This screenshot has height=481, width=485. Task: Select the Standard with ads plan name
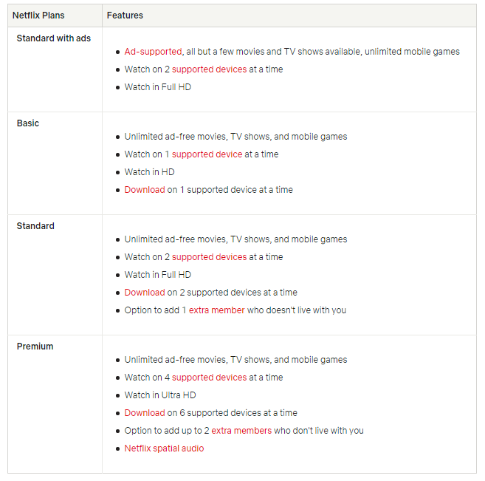54,38
